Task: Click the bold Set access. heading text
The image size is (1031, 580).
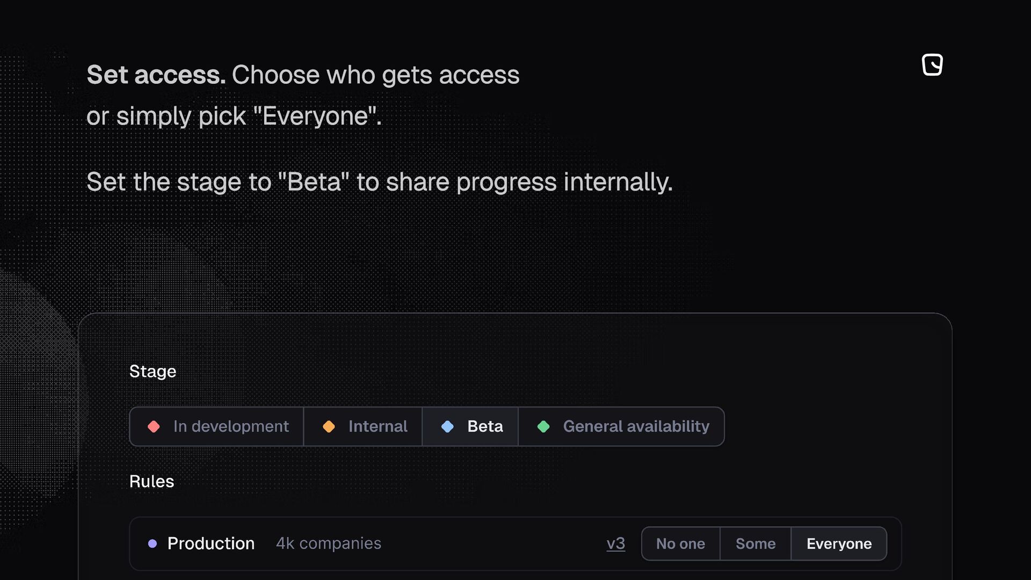Action: tap(156, 75)
